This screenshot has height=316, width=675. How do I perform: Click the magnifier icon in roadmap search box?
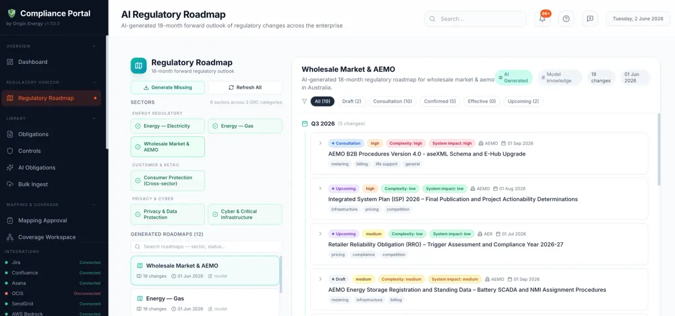point(138,246)
